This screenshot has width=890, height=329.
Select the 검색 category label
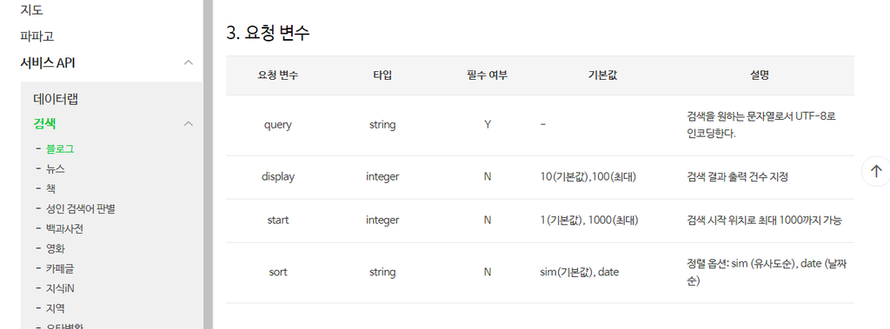(x=44, y=123)
